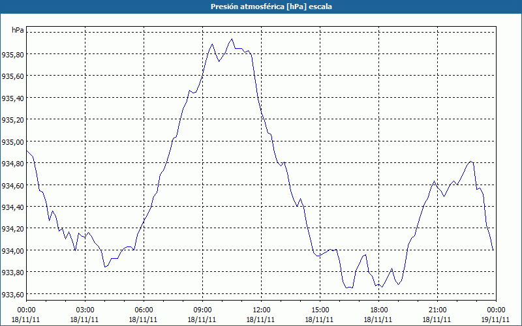The height and width of the screenshot is (326, 522).
Task: Select the 933,80 axis value
Action: (x=12, y=273)
